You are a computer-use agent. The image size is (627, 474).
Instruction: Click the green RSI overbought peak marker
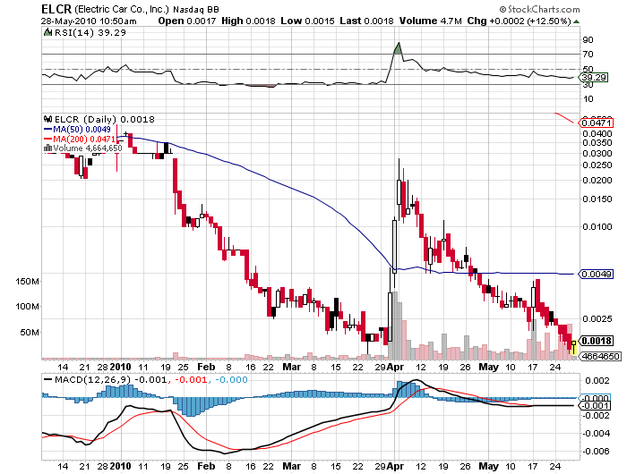pyautogui.click(x=398, y=48)
